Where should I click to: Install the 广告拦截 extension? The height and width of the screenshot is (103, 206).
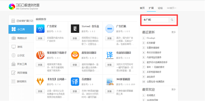[x=110, y=38]
